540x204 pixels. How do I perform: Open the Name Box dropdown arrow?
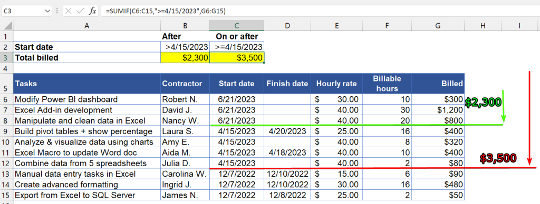point(47,11)
